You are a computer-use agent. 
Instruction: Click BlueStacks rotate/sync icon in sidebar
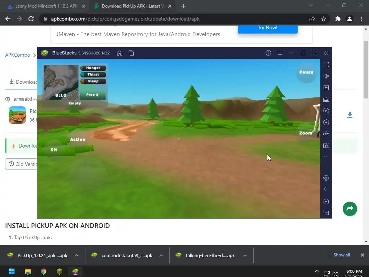coord(326,122)
